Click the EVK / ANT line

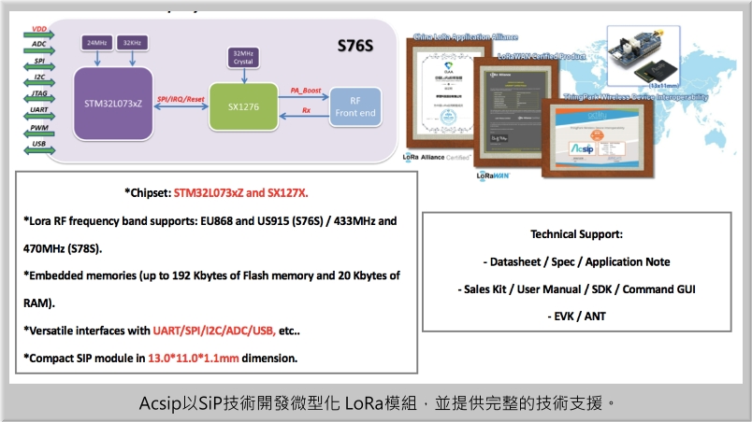576,316
